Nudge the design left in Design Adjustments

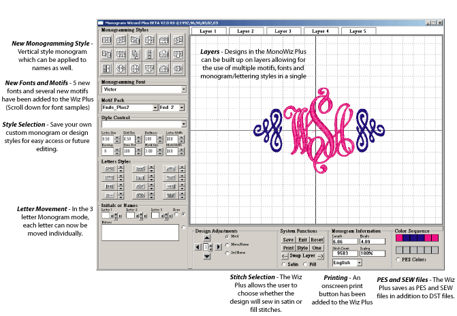tap(198, 247)
